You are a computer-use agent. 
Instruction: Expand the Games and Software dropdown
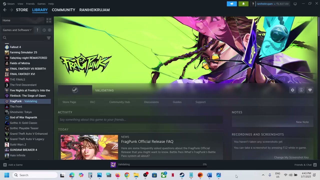tap(17, 30)
